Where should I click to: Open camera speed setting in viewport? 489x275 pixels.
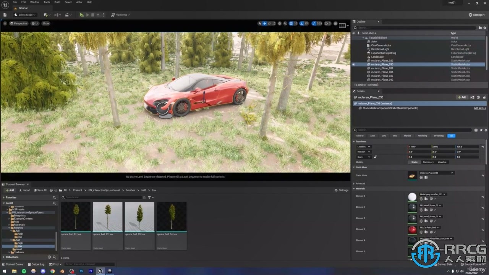coord(328,24)
